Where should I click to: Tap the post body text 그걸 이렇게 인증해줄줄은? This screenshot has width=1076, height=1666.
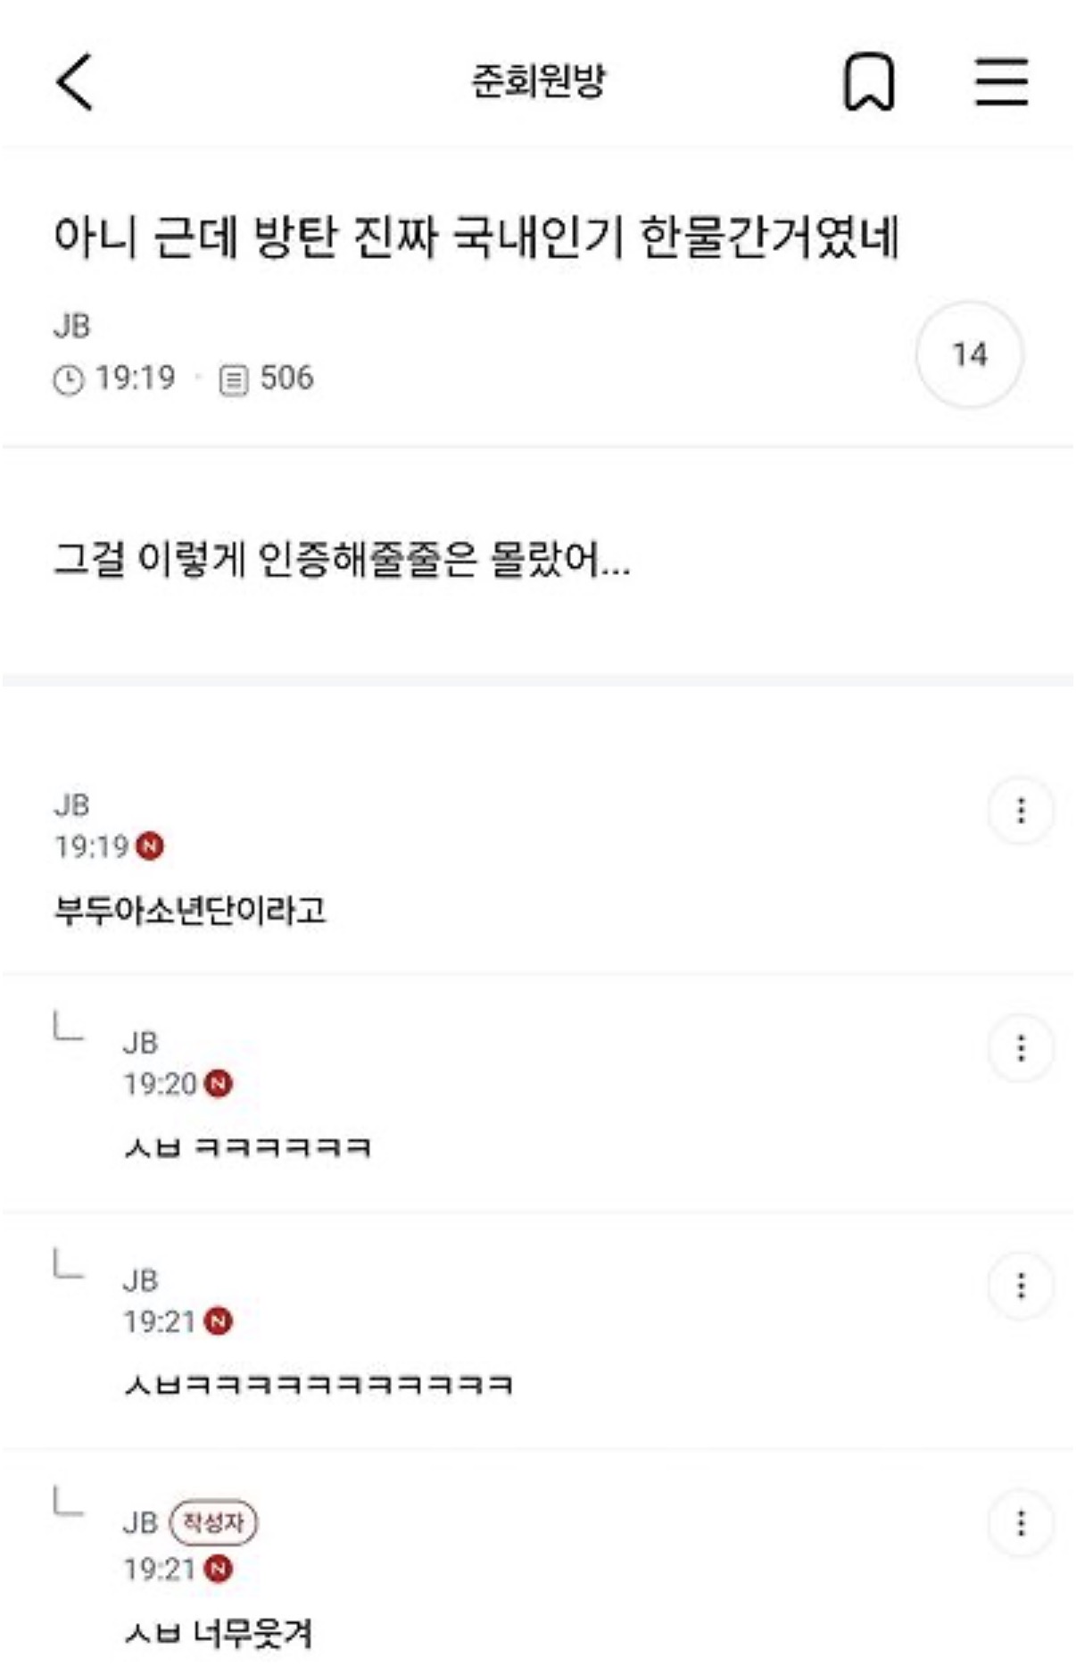(x=342, y=561)
